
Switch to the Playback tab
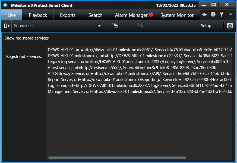click(x=38, y=15)
